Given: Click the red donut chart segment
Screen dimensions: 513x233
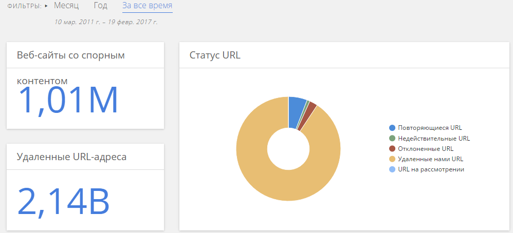Looking at the screenshot, I should click(x=307, y=115).
